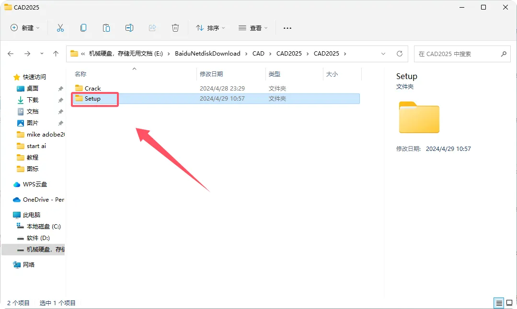Click 机械硬盘 (E:) breadcrumb segment
517x309 pixels.
point(126,54)
